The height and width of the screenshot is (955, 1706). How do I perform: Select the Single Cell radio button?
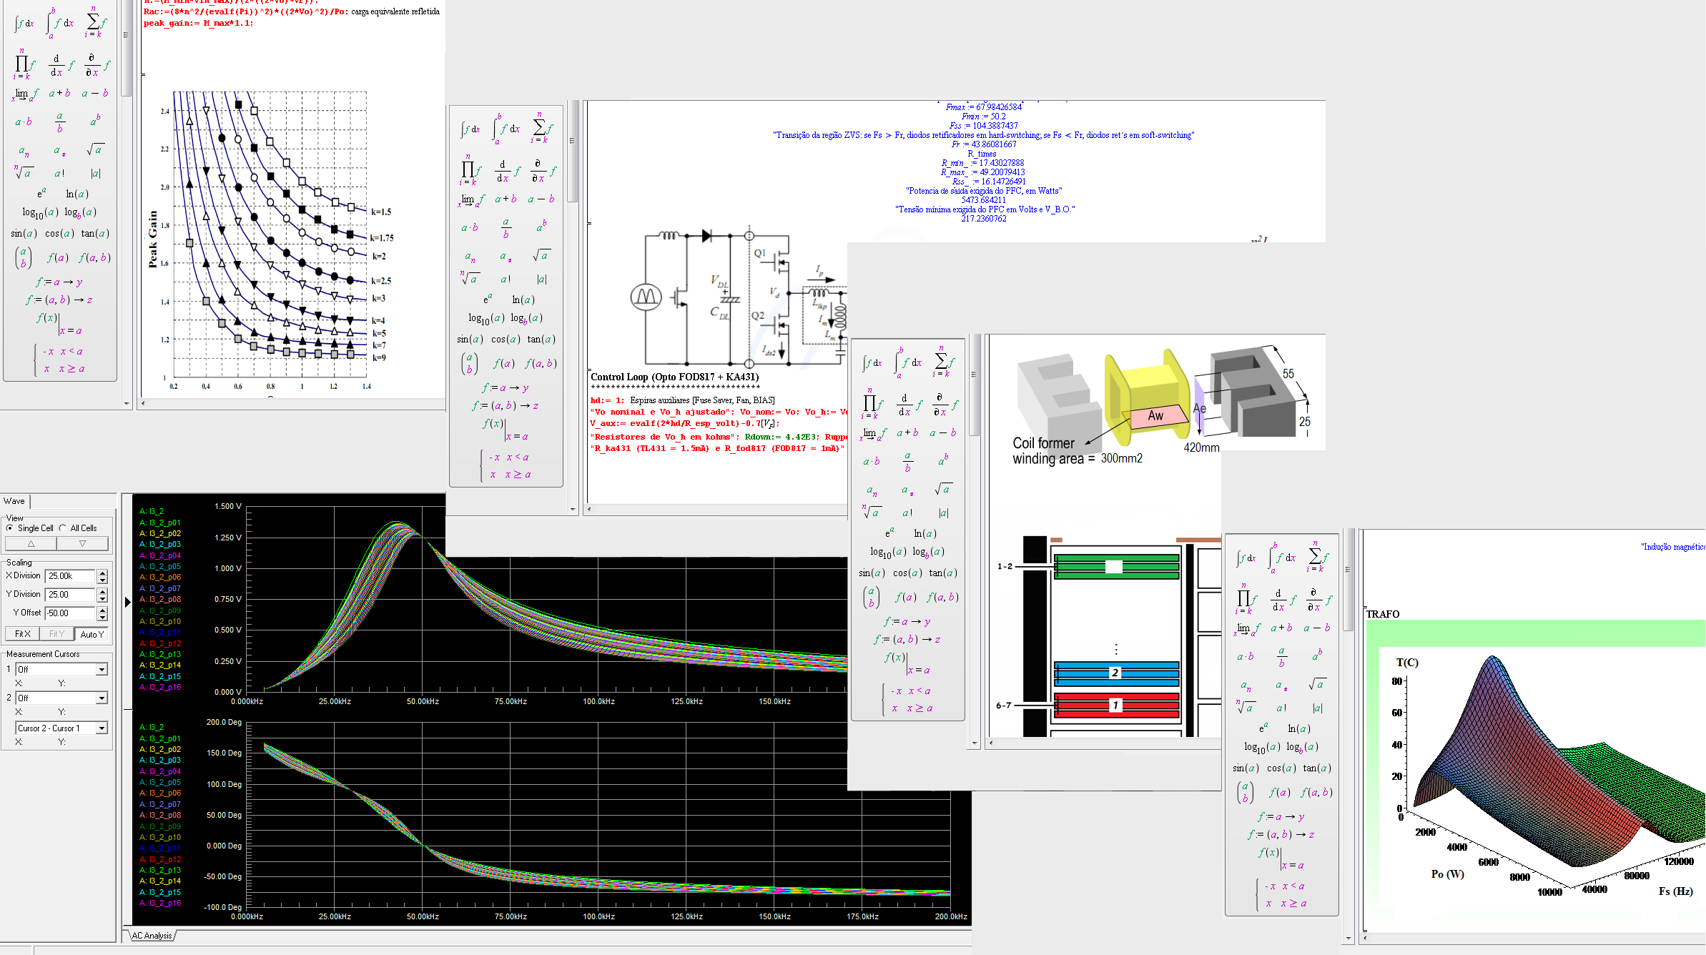coord(10,528)
